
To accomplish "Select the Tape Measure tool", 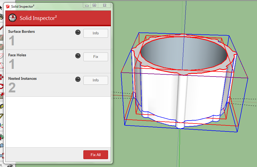I will (x=1, y=107).
